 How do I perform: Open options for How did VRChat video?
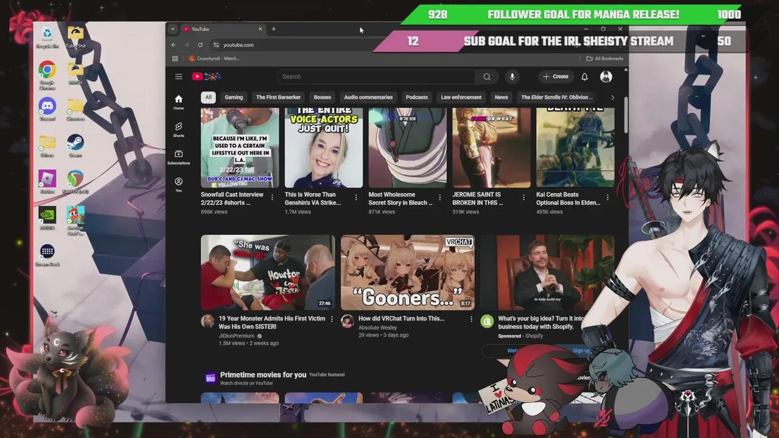pos(471,319)
